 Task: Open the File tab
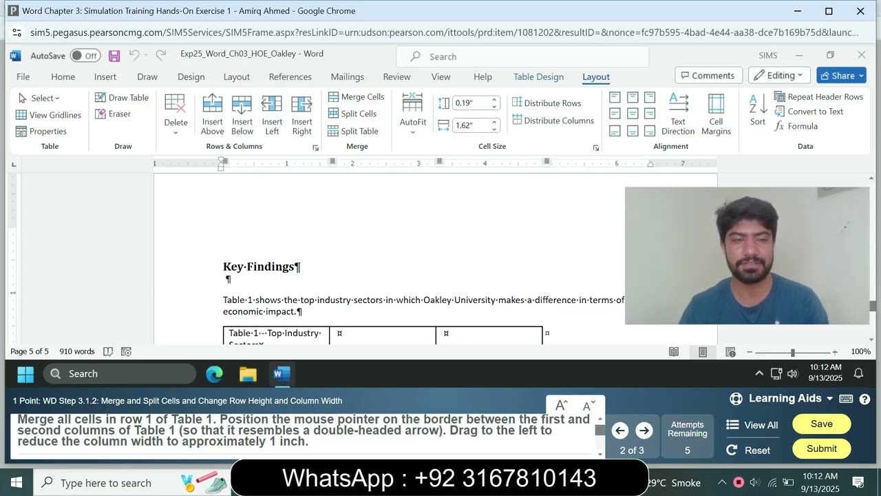(x=23, y=76)
